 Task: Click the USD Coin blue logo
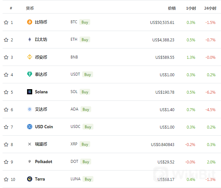(x=30, y=127)
